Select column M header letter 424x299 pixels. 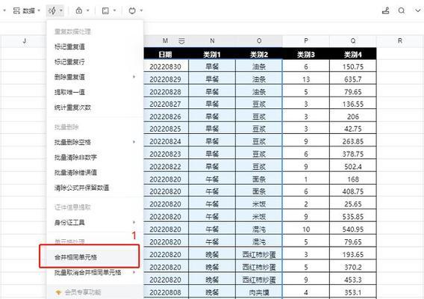pyautogui.click(x=165, y=41)
